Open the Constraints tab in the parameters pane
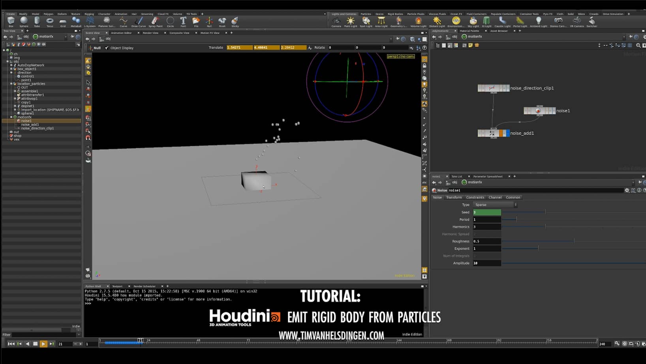This screenshot has height=364, width=646. point(475,197)
